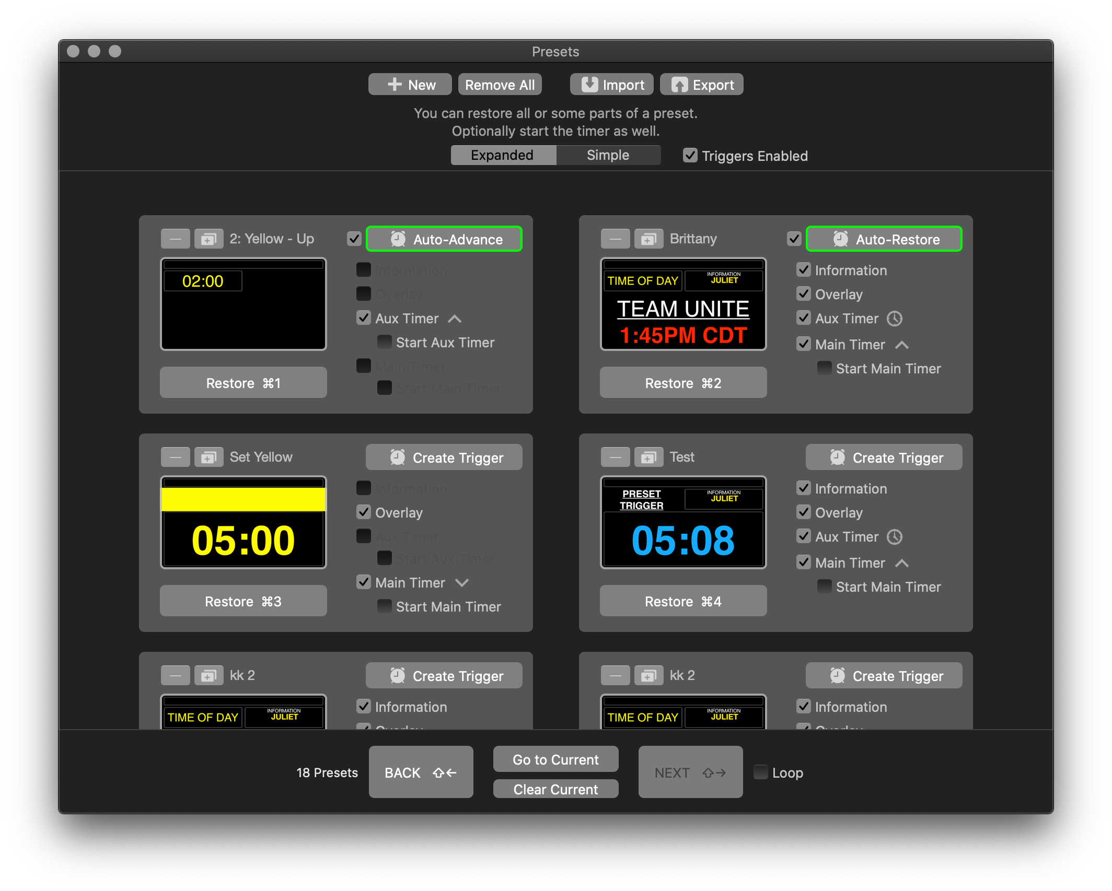Remove the left kk 2 preset
The height and width of the screenshot is (891, 1112).
point(176,676)
